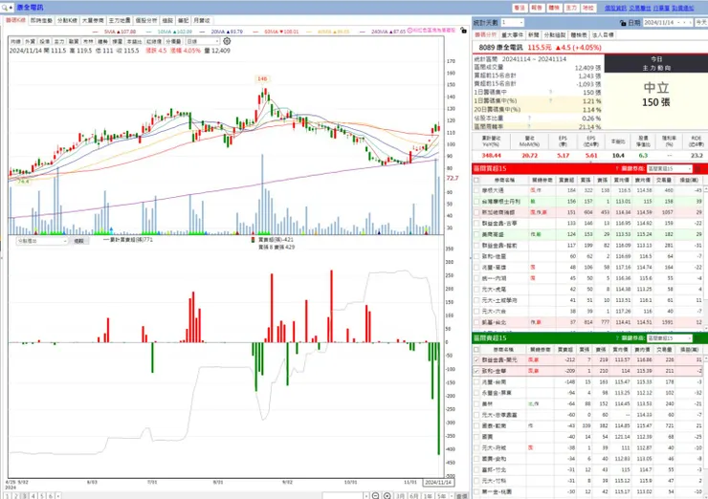Open the dropdown arrow after the 5年 button
The image size is (708, 499).
tap(451, 496)
